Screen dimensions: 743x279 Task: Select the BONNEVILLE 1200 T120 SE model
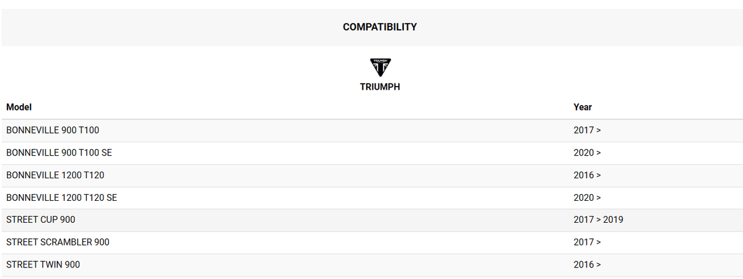(61, 198)
